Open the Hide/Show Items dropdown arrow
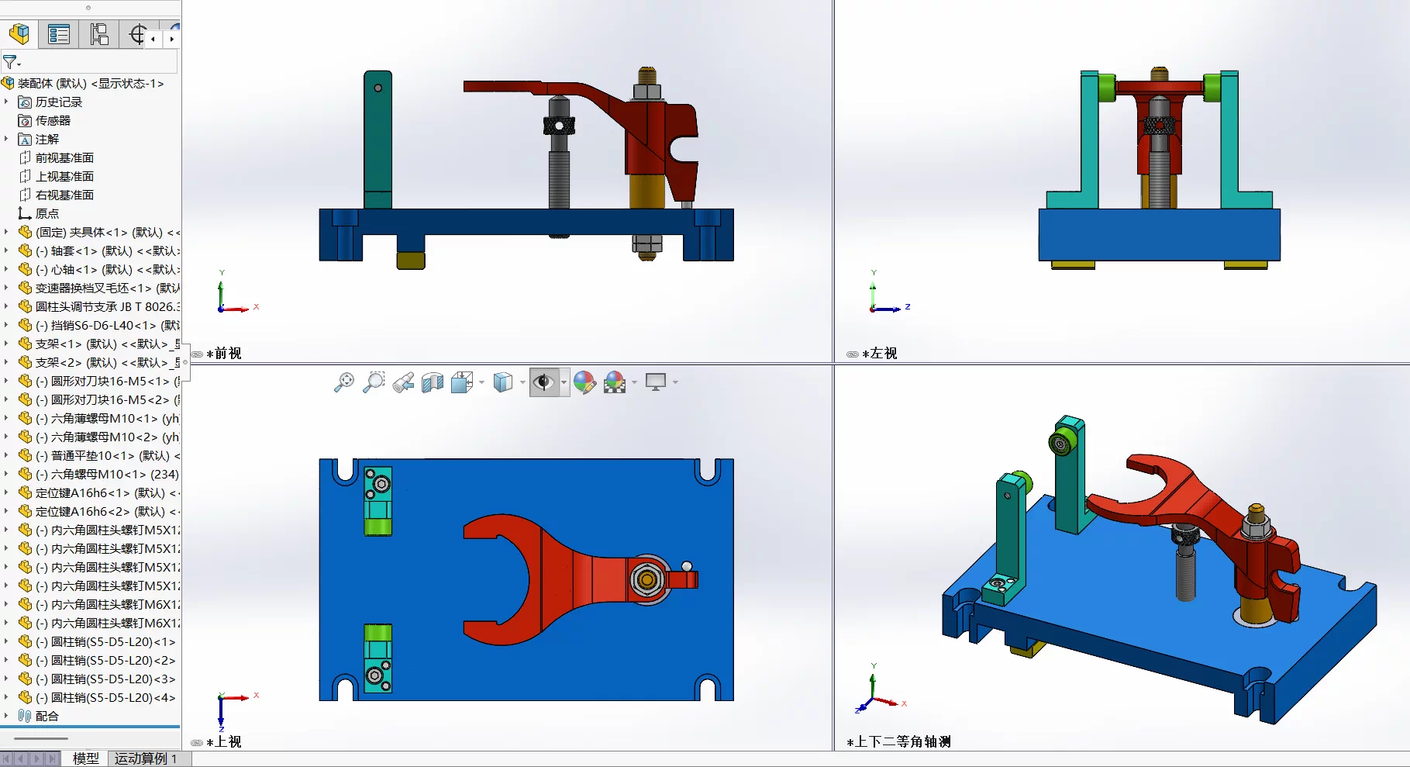This screenshot has height=767, width=1410. click(564, 382)
